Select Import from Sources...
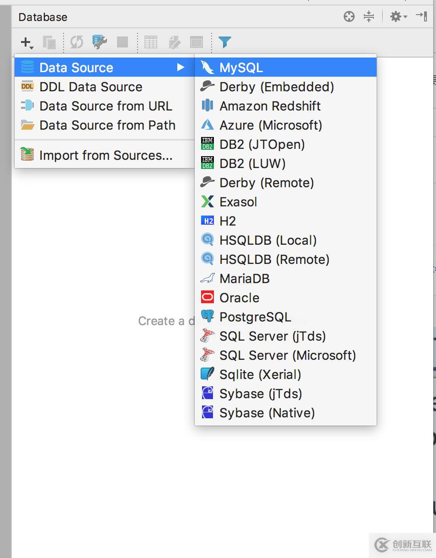The height and width of the screenshot is (558, 436). point(104,155)
